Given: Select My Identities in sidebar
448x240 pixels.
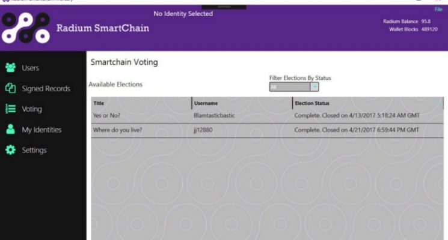Looking at the screenshot, I should point(41,130).
